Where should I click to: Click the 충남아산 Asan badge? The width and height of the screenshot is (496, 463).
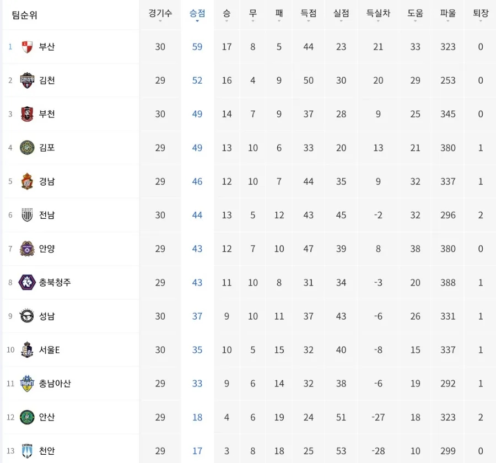27,383
